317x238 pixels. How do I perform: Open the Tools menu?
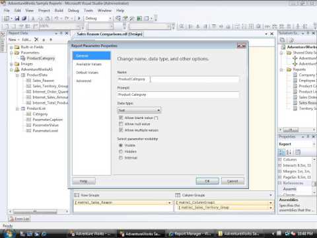pyautogui.click(x=88, y=11)
